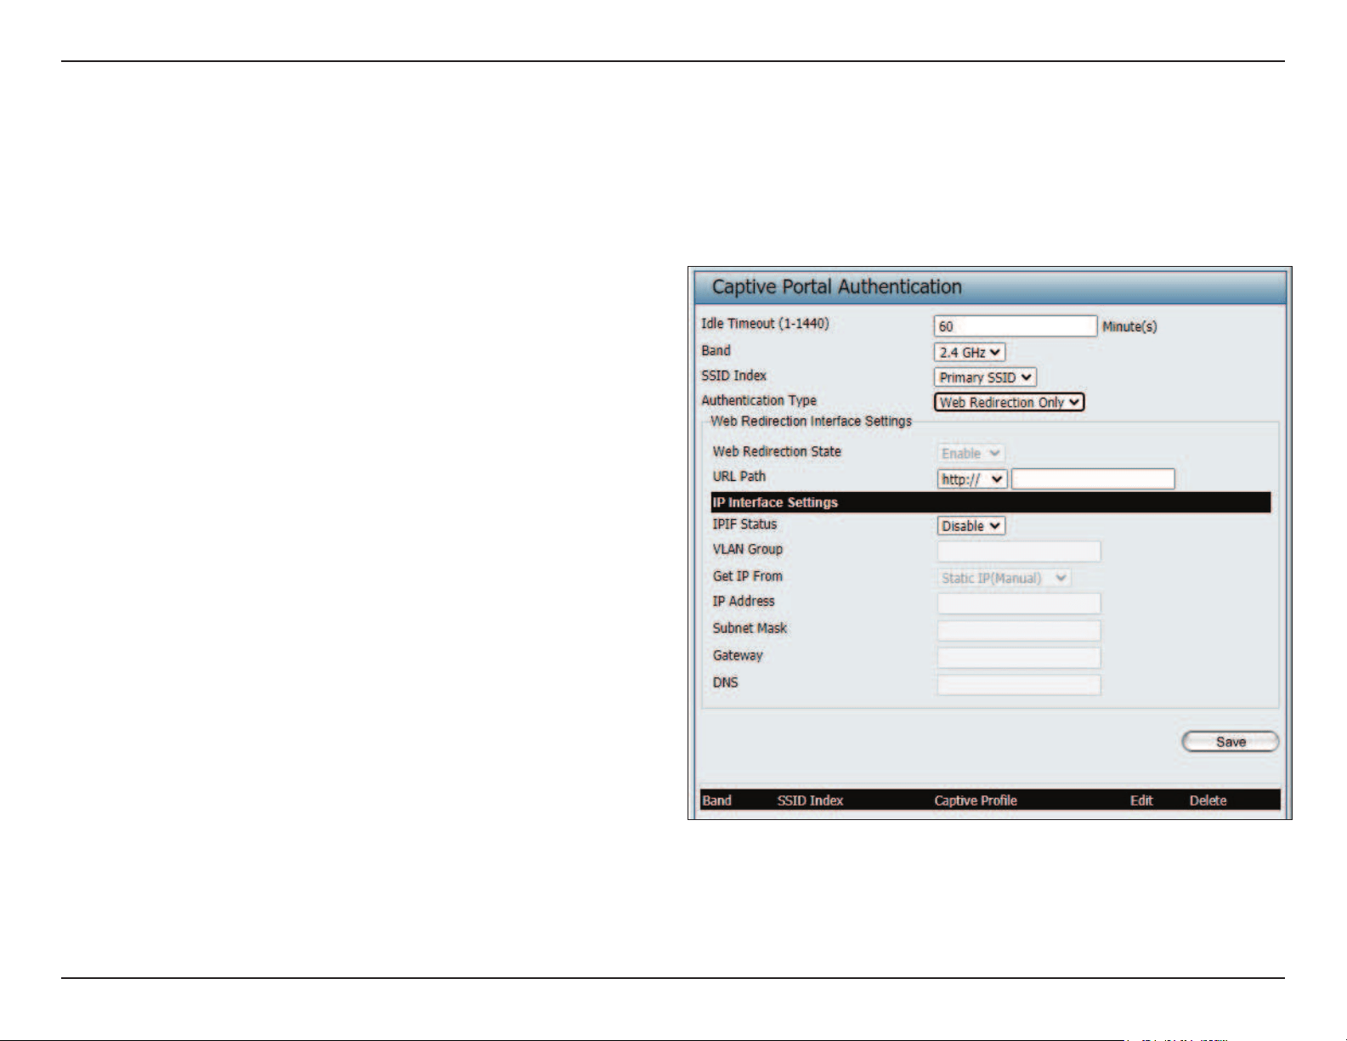Click the Minute(s) label

pos(1129,326)
